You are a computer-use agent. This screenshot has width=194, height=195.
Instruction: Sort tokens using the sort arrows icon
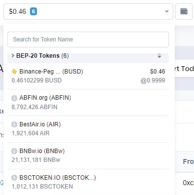click(x=159, y=56)
